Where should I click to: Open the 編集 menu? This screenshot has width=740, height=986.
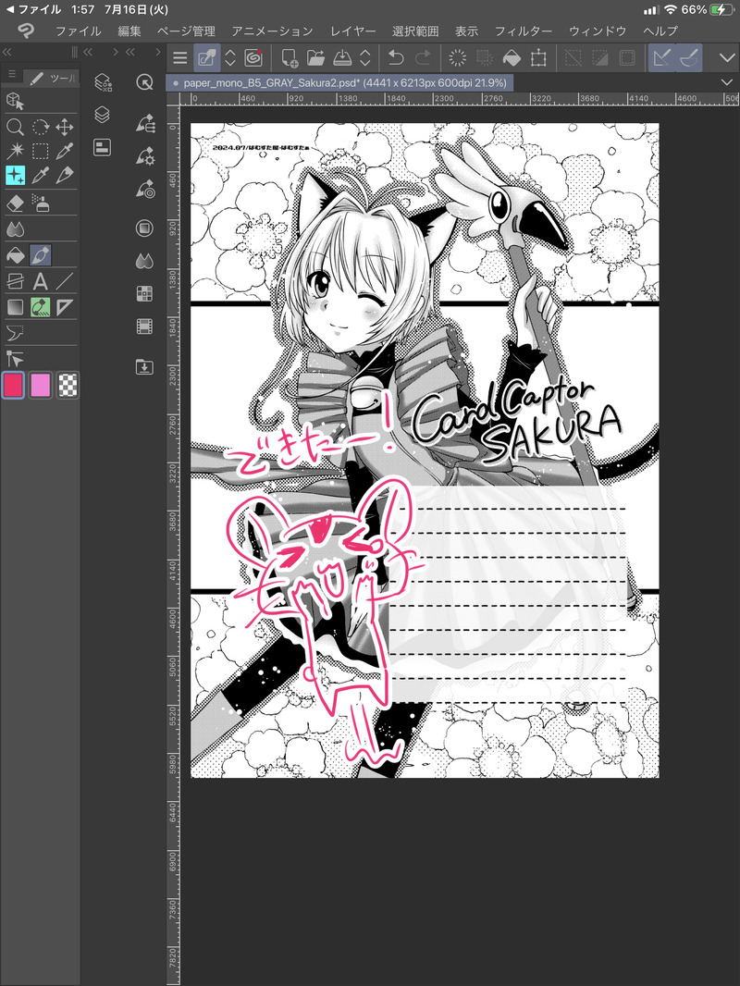(x=129, y=31)
